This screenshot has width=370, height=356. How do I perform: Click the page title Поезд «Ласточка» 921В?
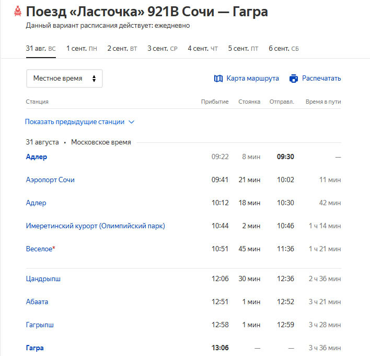[147, 12]
